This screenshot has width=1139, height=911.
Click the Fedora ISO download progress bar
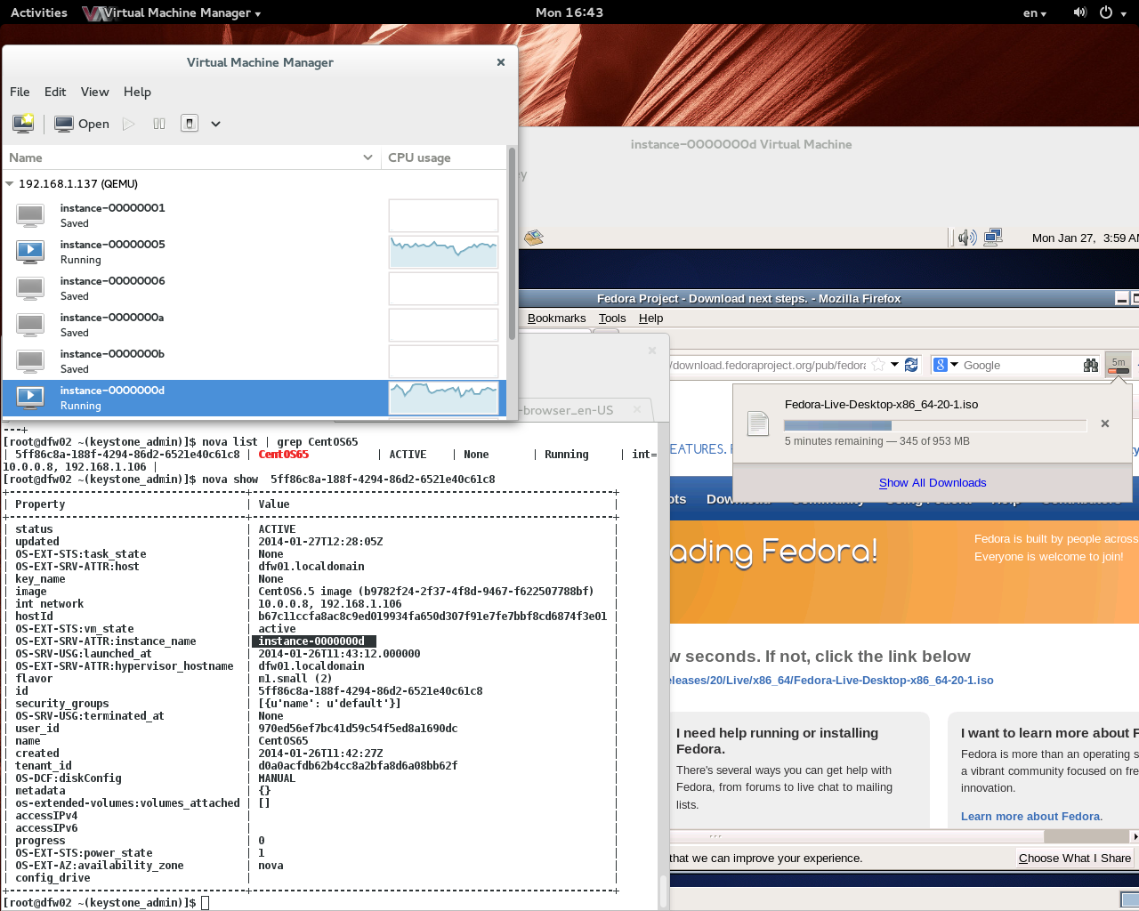point(935,425)
